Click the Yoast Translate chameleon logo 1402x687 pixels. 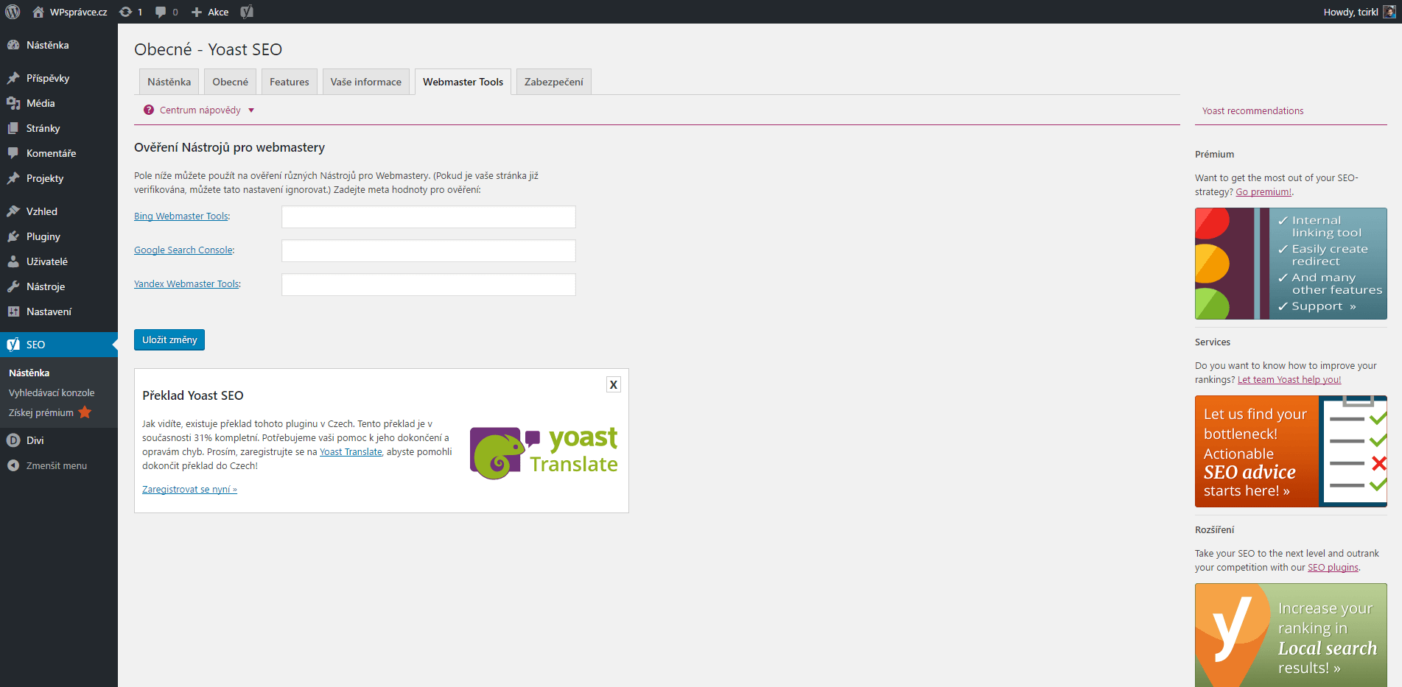[544, 452]
